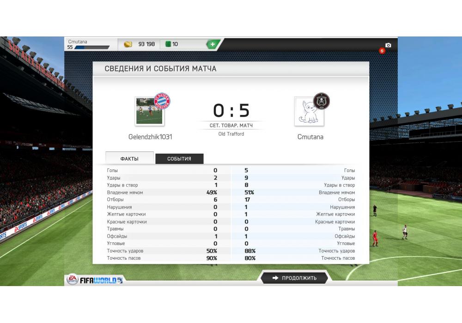Click the Orlando Pirates skull badge
This screenshot has width=462, height=323.
click(321, 101)
